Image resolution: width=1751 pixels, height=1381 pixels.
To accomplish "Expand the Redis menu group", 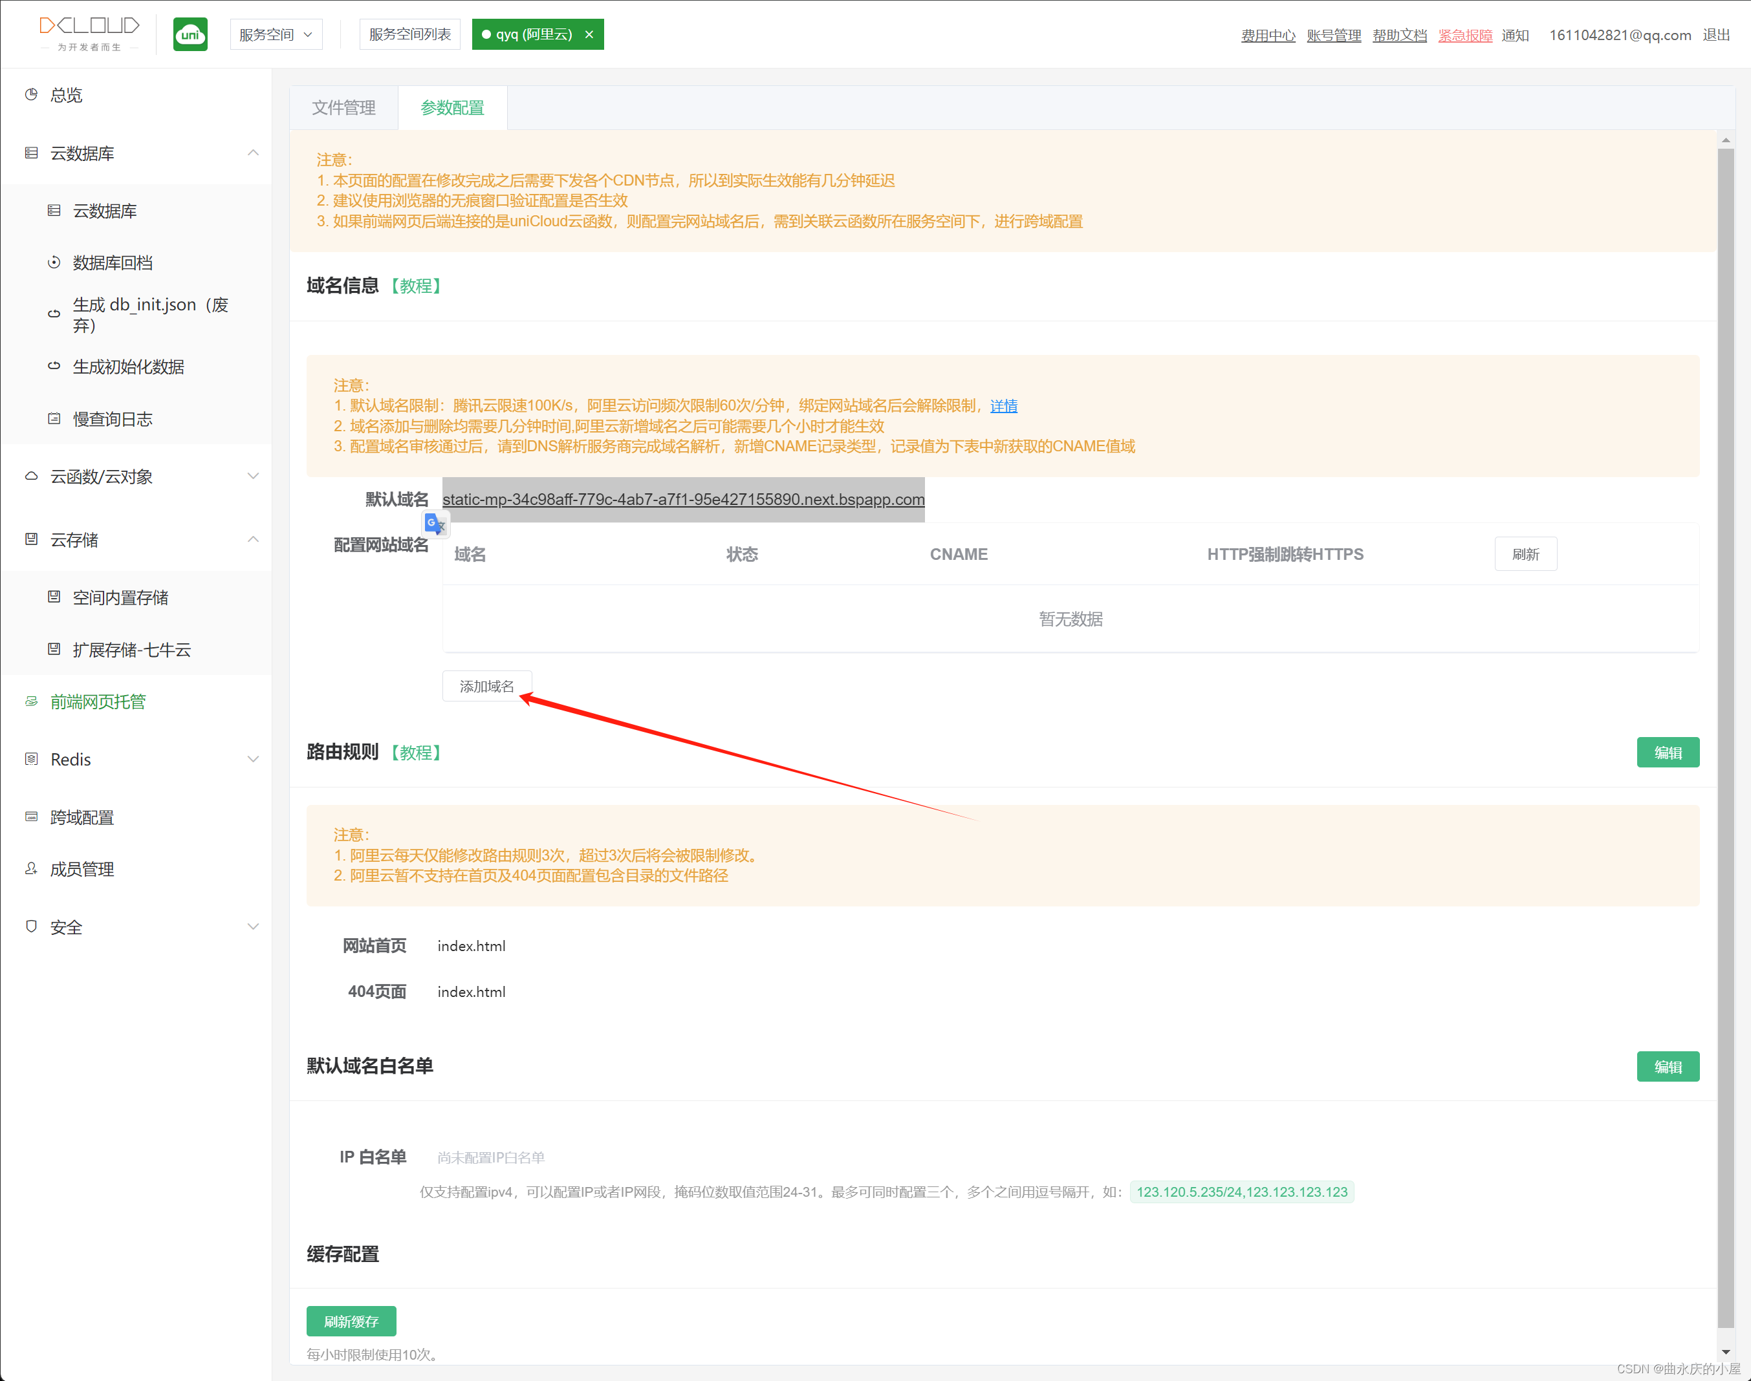I will 253,759.
